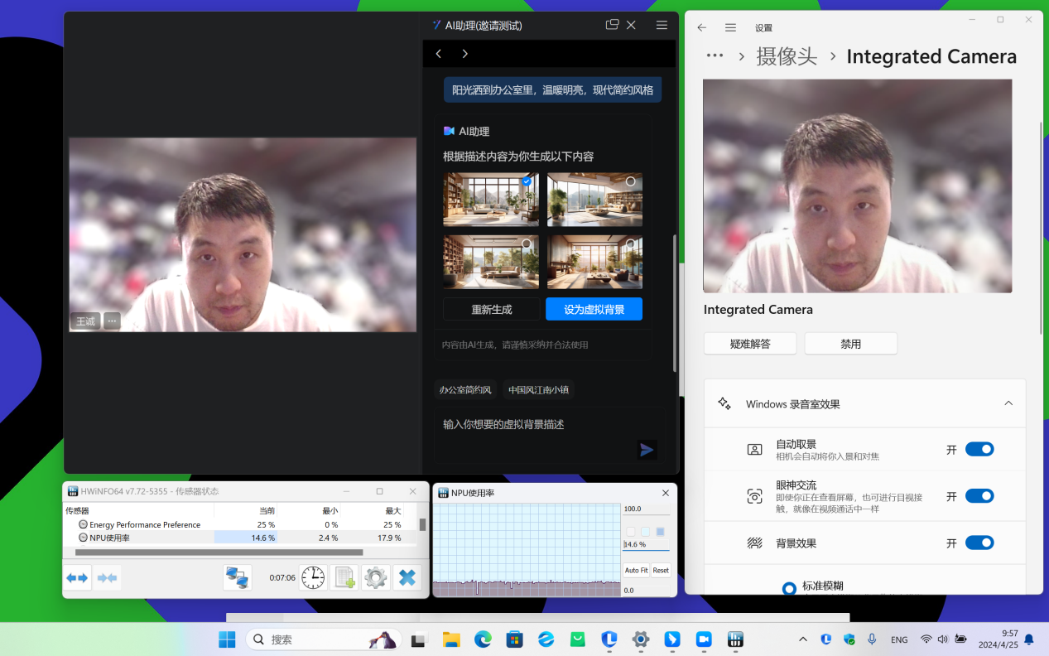Viewport: 1049px width, 656px height.
Task: Open HWiNFO settings via gear icon
Action: 375,577
